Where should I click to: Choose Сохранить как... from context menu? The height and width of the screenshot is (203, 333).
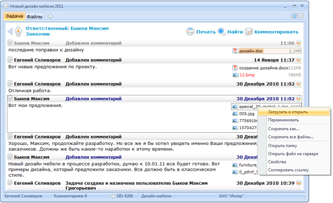click(294, 129)
